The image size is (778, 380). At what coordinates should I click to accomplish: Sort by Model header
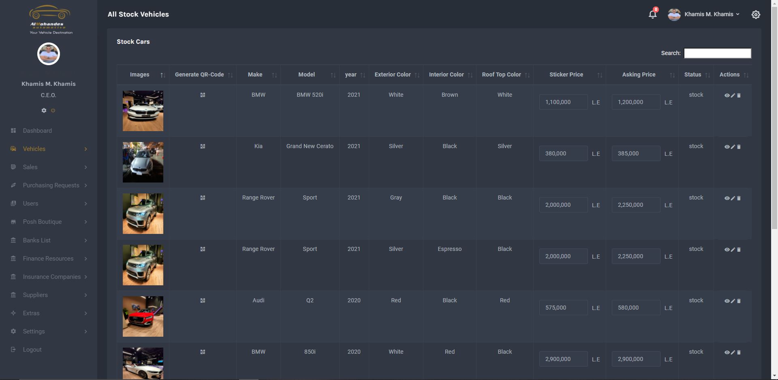click(310, 74)
